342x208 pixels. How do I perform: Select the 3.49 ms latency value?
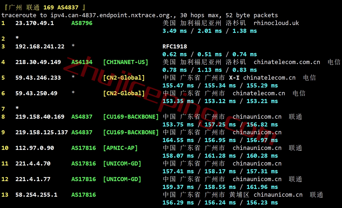point(175,31)
